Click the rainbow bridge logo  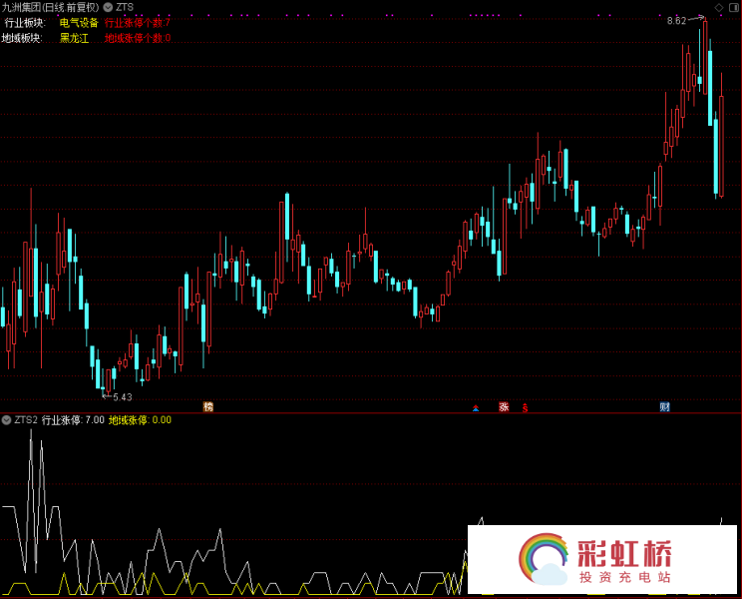tap(543, 559)
